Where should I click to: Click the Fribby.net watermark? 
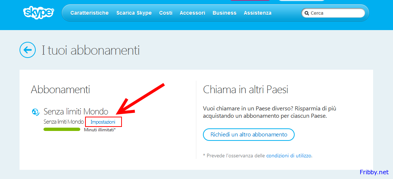pyautogui.click(x=374, y=172)
